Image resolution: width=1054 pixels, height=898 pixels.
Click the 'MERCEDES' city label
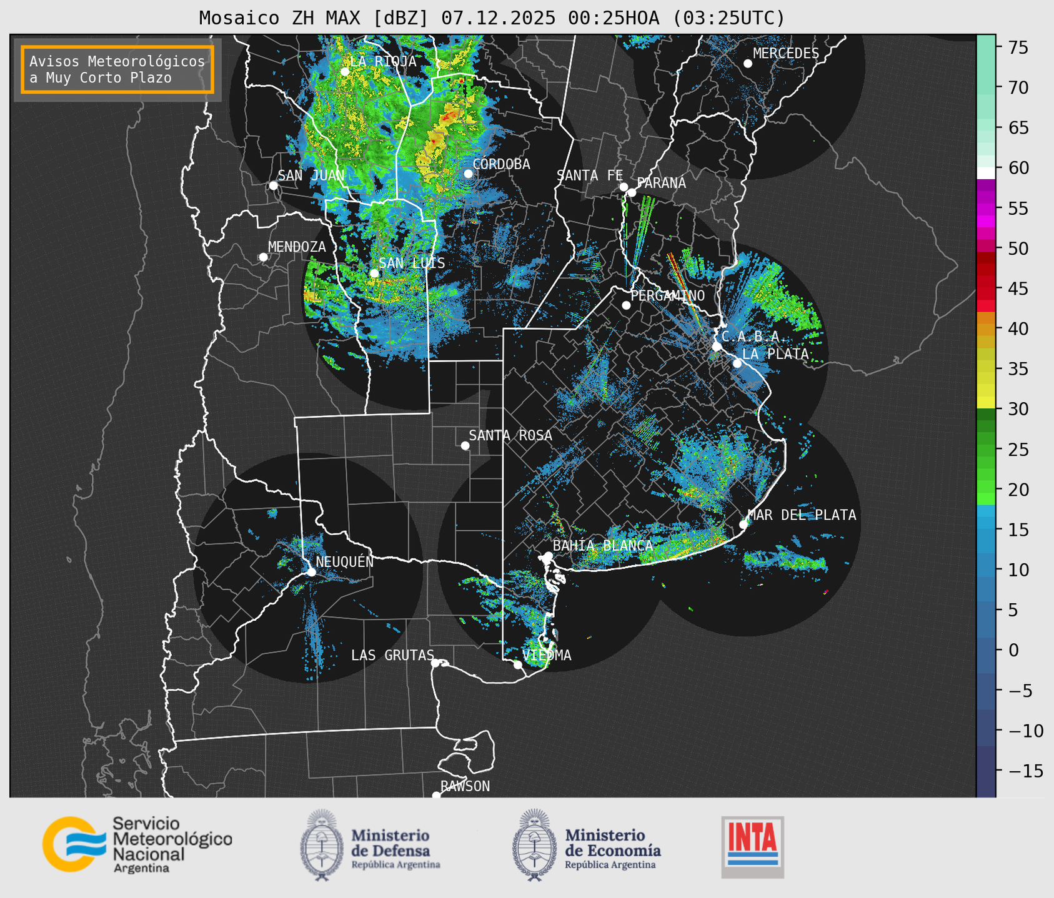[x=786, y=54]
